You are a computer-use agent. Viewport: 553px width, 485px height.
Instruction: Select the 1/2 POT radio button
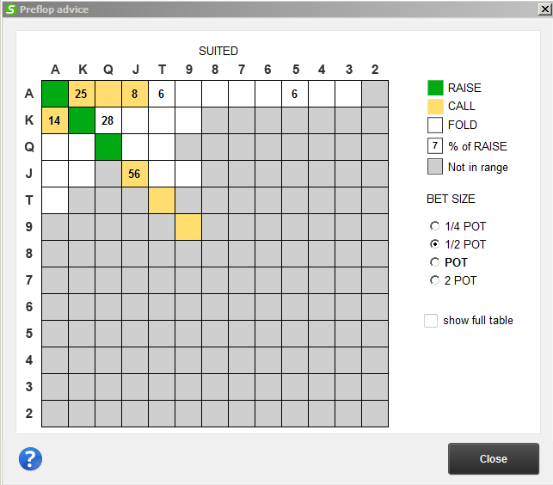(435, 244)
